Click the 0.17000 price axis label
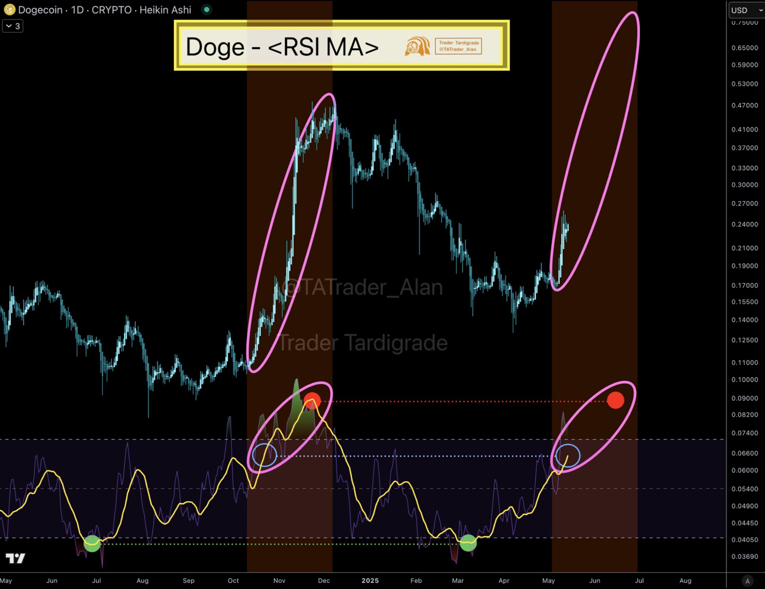The height and width of the screenshot is (589, 765). point(745,286)
